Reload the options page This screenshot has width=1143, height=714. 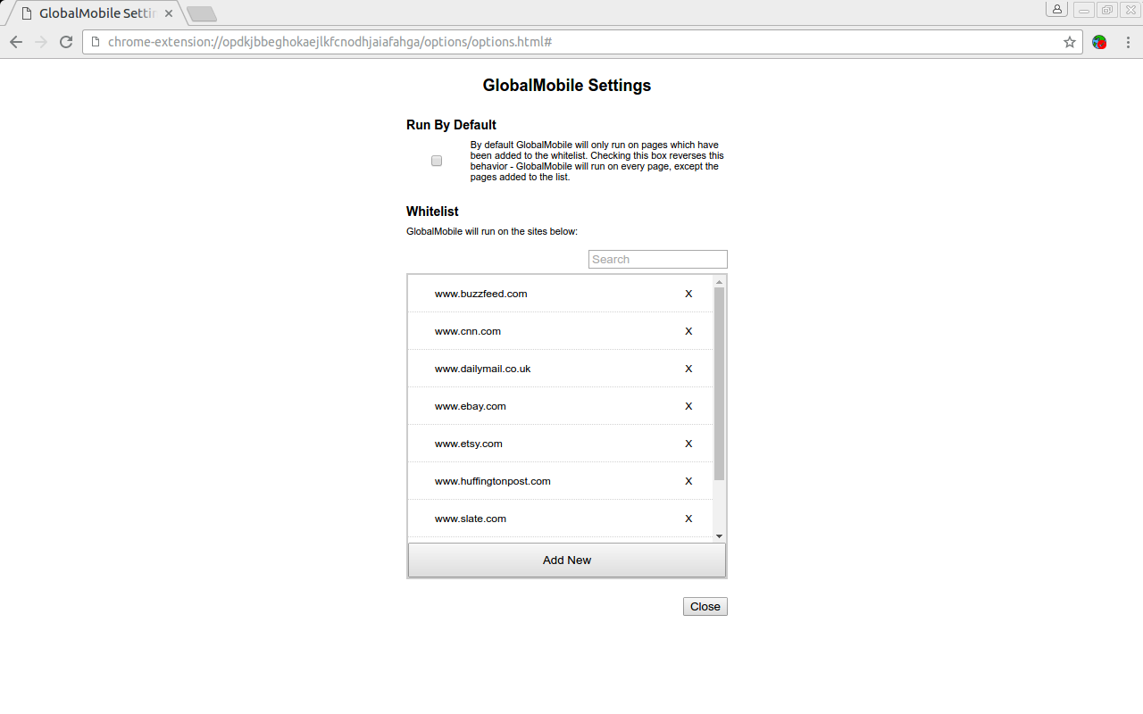[66, 42]
